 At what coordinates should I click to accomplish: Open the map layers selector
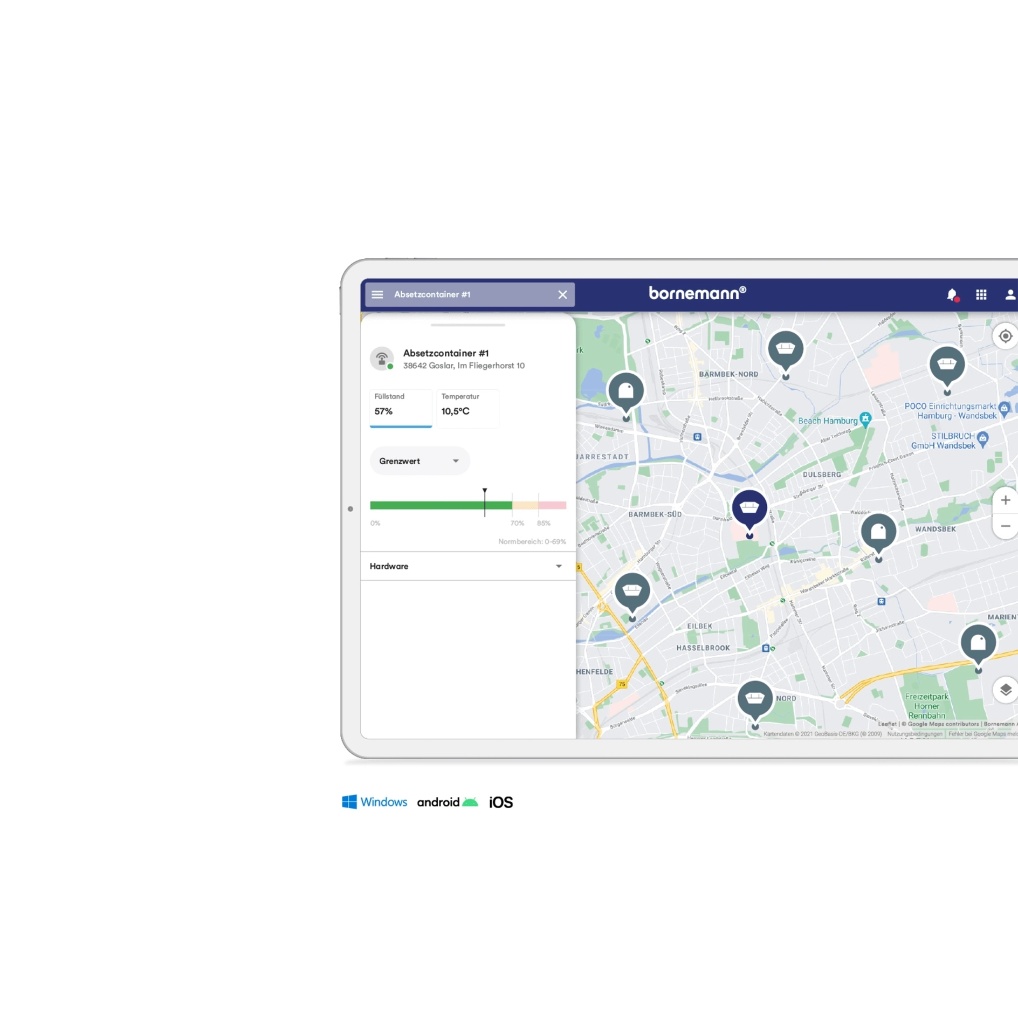pos(1005,690)
